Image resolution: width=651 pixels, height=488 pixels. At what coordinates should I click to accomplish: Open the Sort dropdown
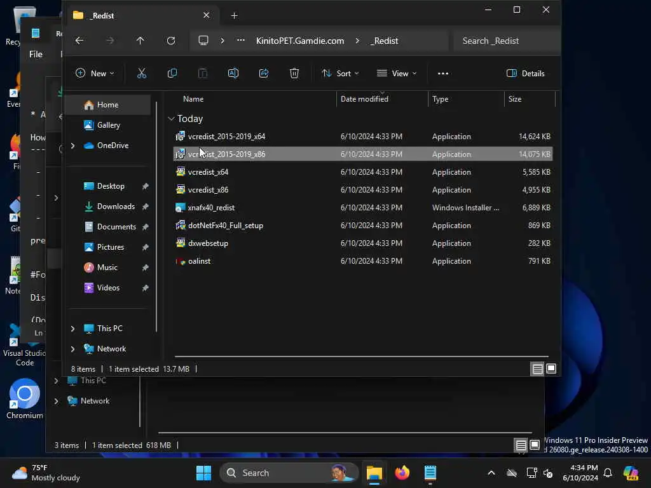[340, 74]
